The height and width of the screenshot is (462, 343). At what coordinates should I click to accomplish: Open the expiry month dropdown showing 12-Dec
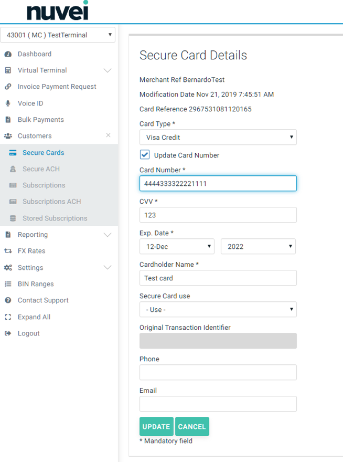[177, 246]
